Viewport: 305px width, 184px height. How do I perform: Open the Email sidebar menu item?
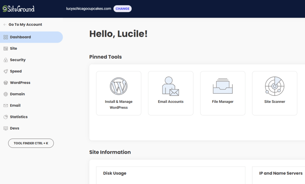point(15,106)
